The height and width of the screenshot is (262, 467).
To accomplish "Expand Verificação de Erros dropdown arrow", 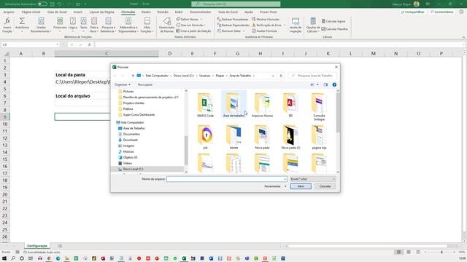I will (x=284, y=25).
